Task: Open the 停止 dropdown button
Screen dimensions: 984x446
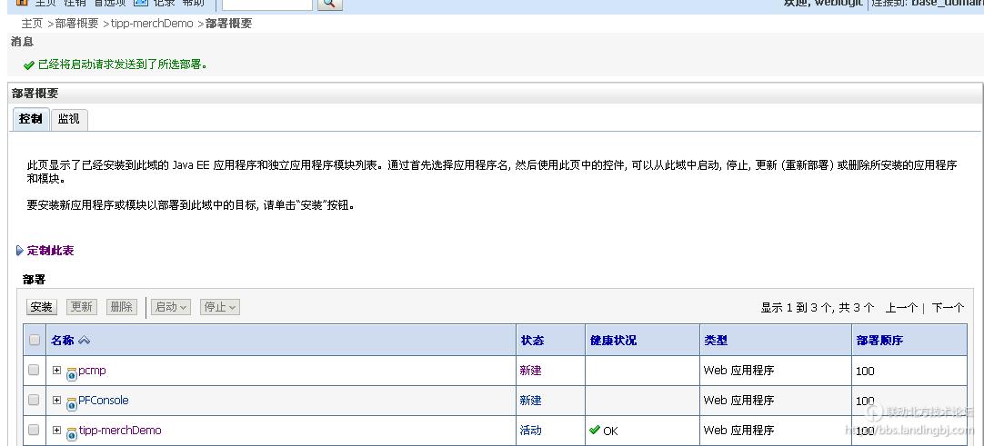Action: coord(220,307)
